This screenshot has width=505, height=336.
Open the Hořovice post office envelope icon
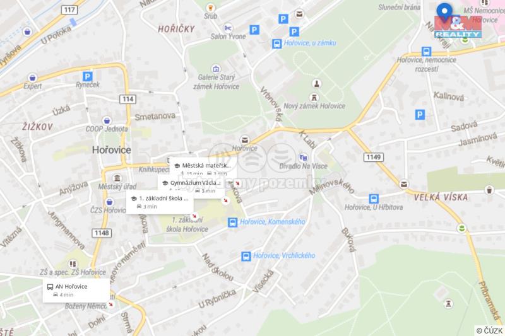(x=245, y=140)
